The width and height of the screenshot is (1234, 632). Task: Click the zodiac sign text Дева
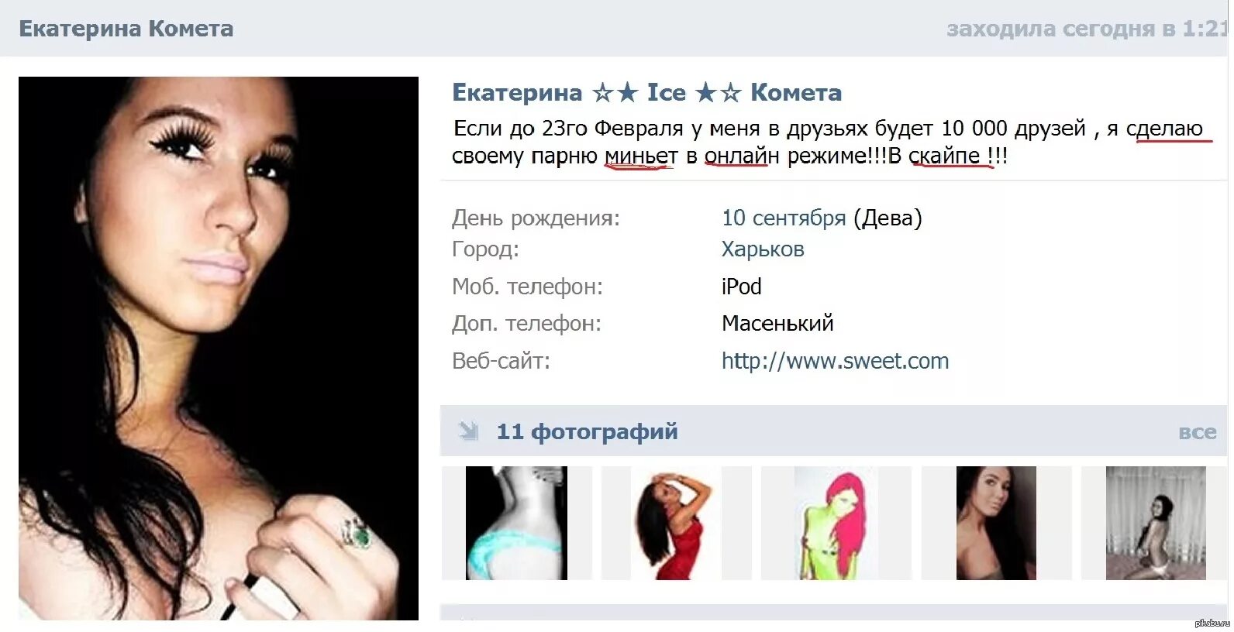(888, 218)
